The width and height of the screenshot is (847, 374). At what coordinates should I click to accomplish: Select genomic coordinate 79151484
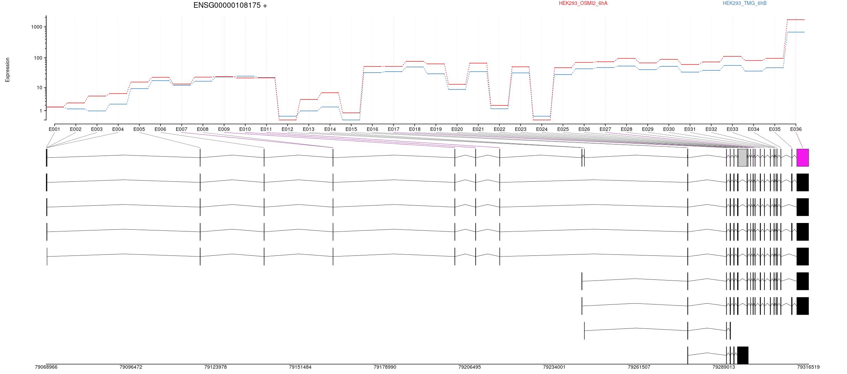pyautogui.click(x=300, y=367)
